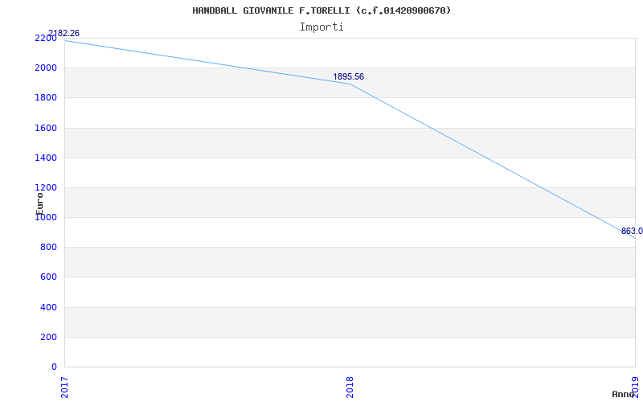Click the 0 y-axis tick label
The width and height of the screenshot is (643, 402).
pos(55,367)
